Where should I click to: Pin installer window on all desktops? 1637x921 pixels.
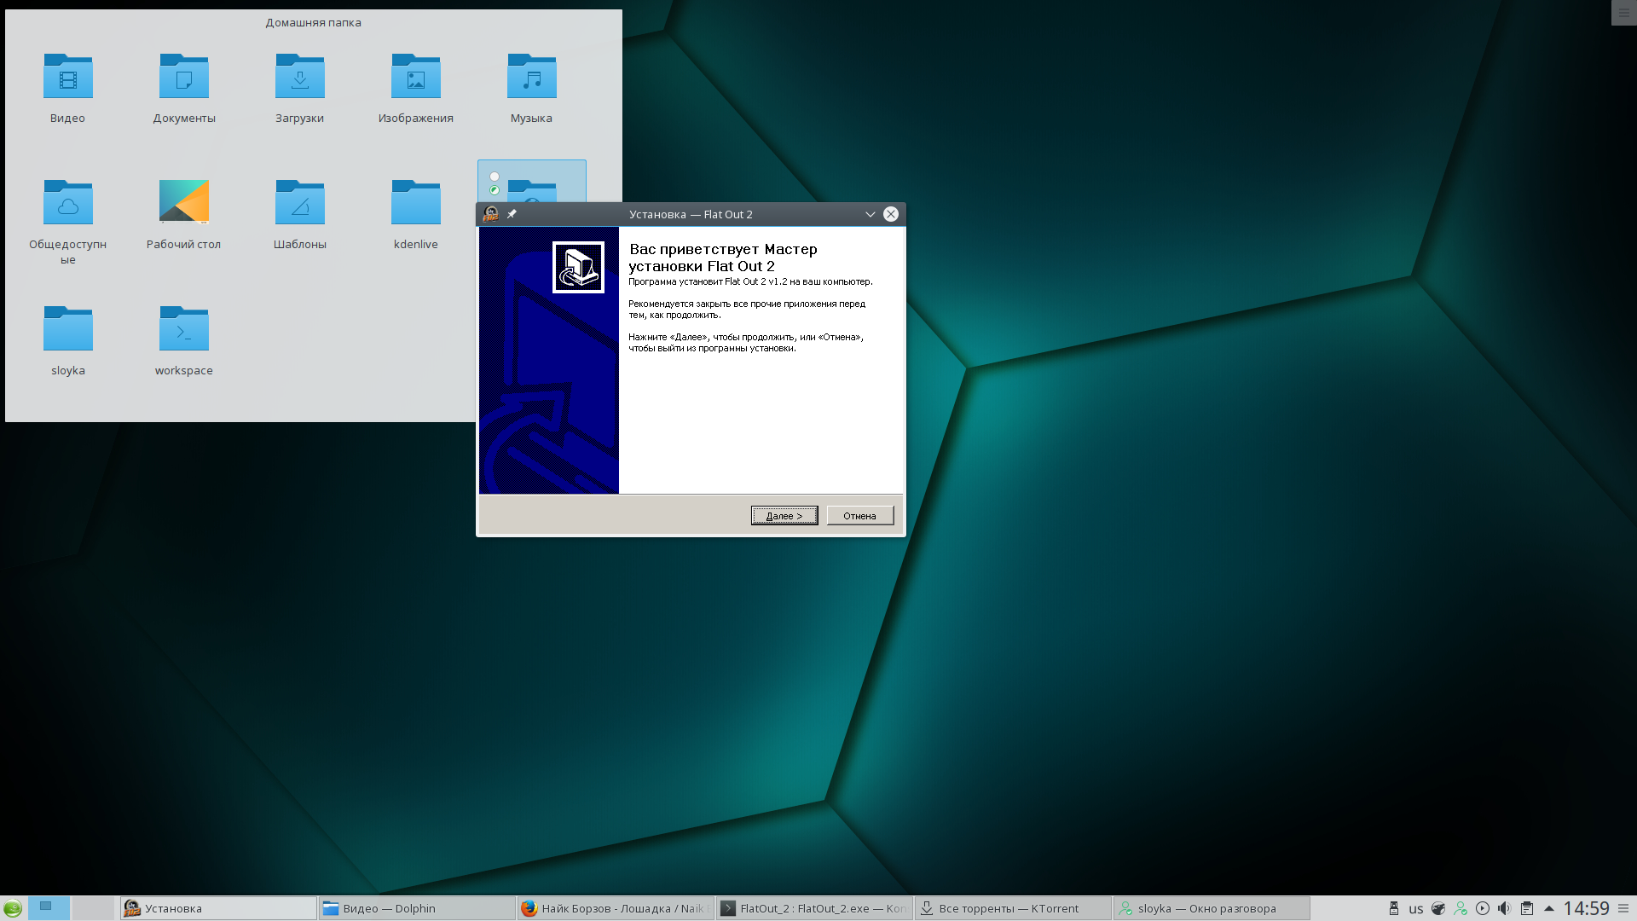pos(512,214)
